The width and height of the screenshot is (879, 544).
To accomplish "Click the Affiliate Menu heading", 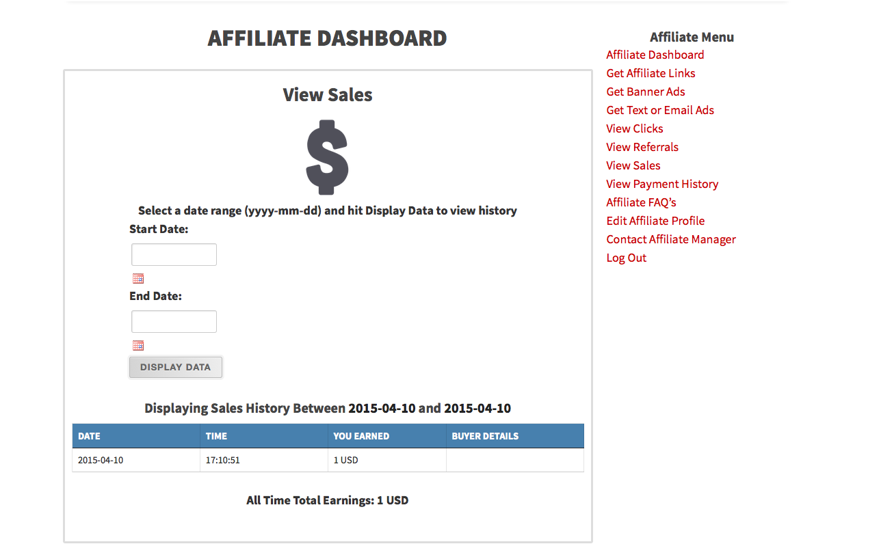I will click(x=692, y=37).
